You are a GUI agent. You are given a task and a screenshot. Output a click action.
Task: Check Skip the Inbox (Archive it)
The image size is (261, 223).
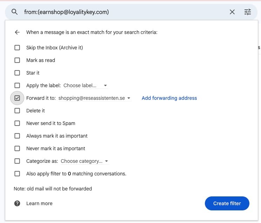coord(17,48)
